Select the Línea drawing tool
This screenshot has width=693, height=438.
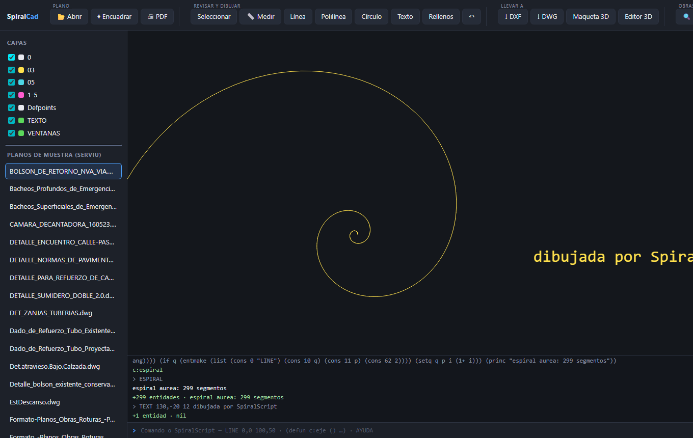[x=298, y=17]
